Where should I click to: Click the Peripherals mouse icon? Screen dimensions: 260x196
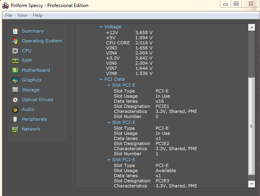(x=15, y=119)
